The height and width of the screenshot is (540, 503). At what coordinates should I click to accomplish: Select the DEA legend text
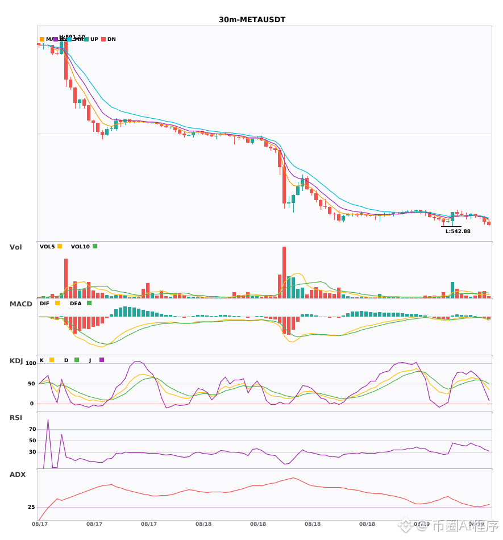[76, 304]
